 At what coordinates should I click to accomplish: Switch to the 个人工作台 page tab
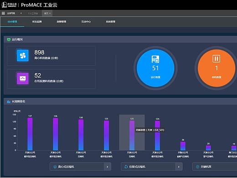coord(33,13)
